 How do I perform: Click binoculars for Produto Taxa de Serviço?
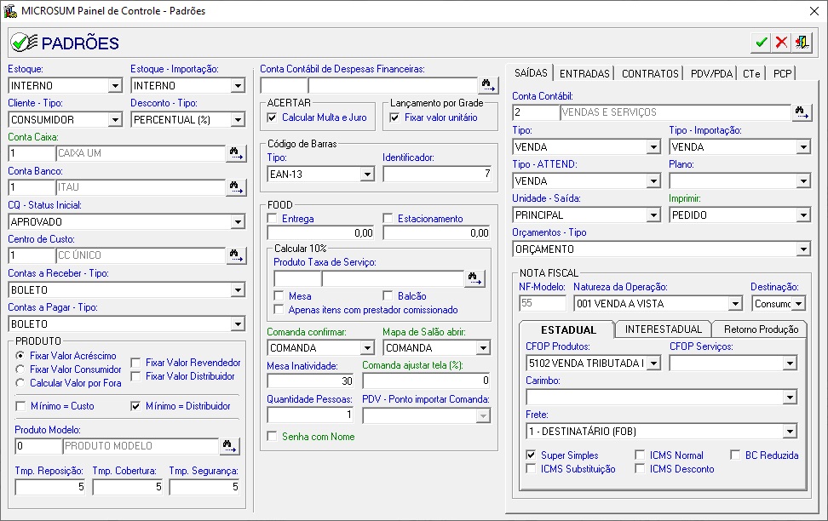[474, 278]
